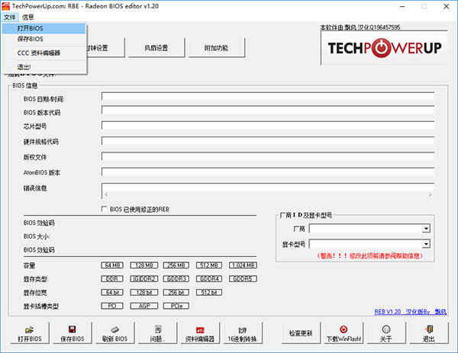The height and width of the screenshot is (353, 458).
Task: Select the 64 bit bus width indicator
Action: [112, 292]
